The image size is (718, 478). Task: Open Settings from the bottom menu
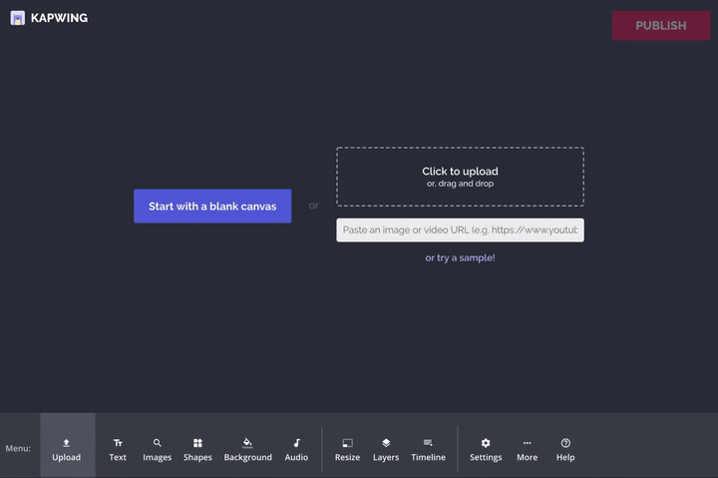486,449
